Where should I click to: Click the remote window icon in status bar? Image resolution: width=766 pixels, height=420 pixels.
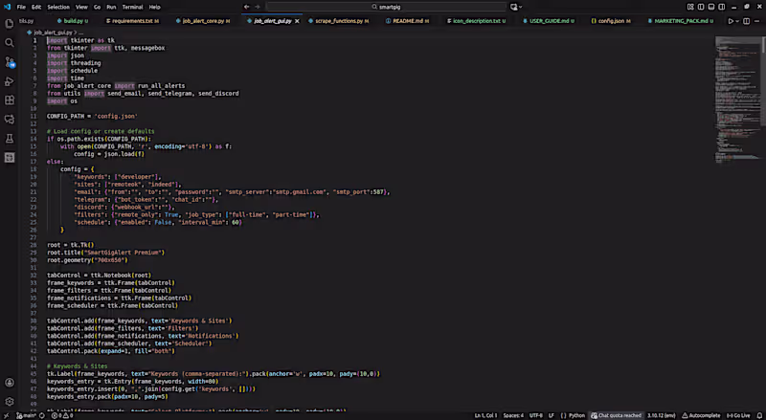click(x=6, y=415)
